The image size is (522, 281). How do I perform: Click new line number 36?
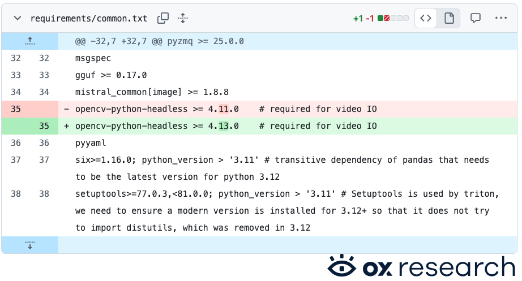pos(44,143)
